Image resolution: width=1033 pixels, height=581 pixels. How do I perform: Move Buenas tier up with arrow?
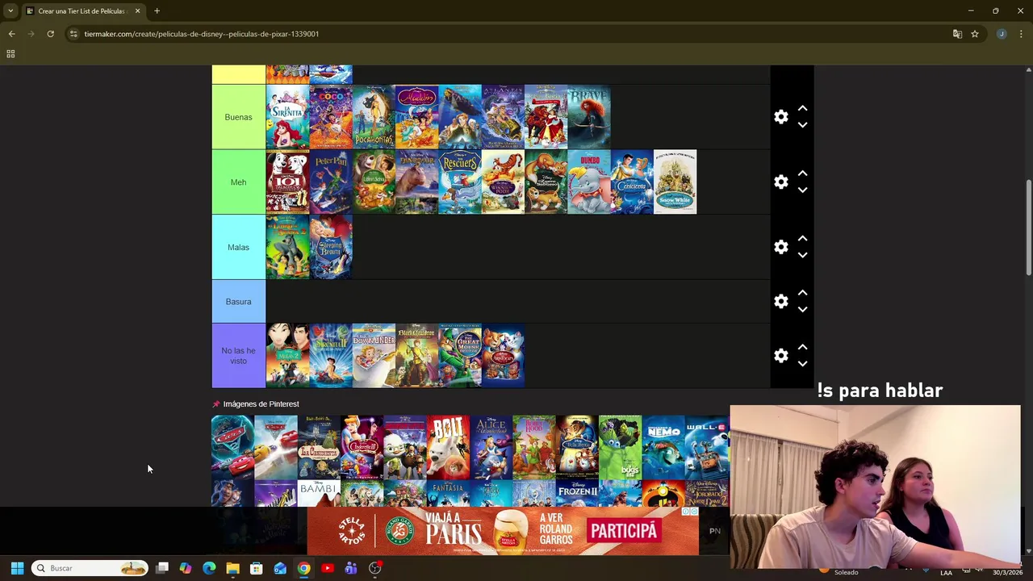click(x=802, y=108)
